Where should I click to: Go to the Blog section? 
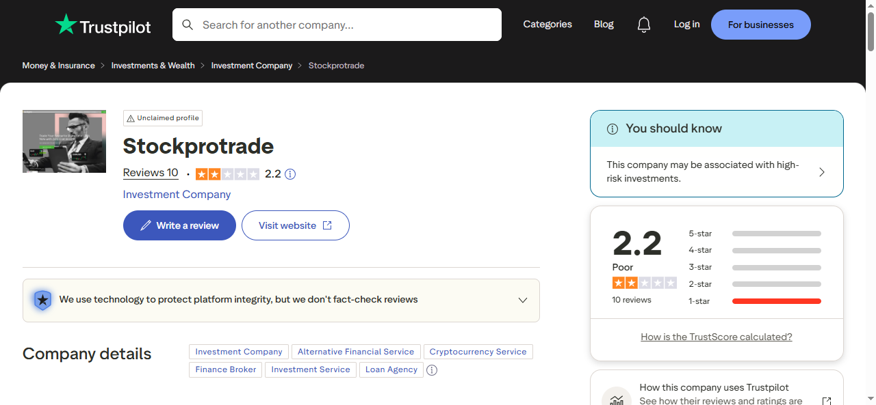pyautogui.click(x=603, y=24)
